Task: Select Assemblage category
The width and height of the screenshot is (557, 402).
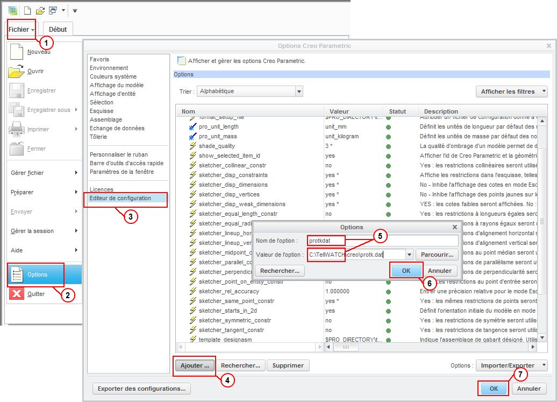Action: pyautogui.click(x=106, y=119)
